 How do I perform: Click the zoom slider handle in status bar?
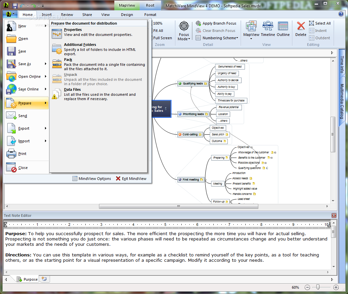tap(318, 287)
